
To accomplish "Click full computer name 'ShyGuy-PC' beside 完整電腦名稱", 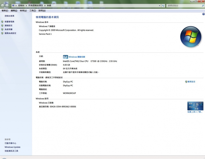I will (68, 85).
